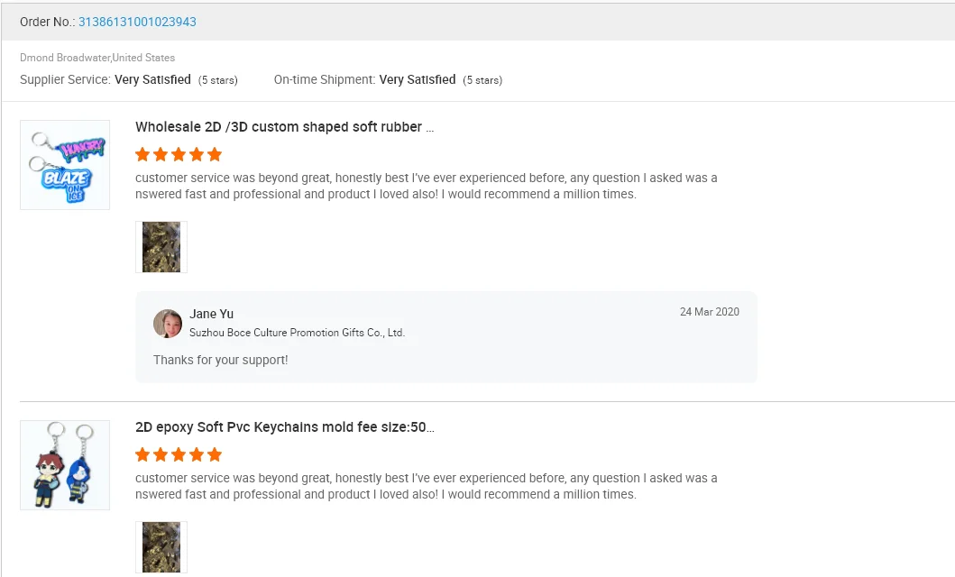Click first star of 2D epoxy keychains rating

pyautogui.click(x=142, y=454)
